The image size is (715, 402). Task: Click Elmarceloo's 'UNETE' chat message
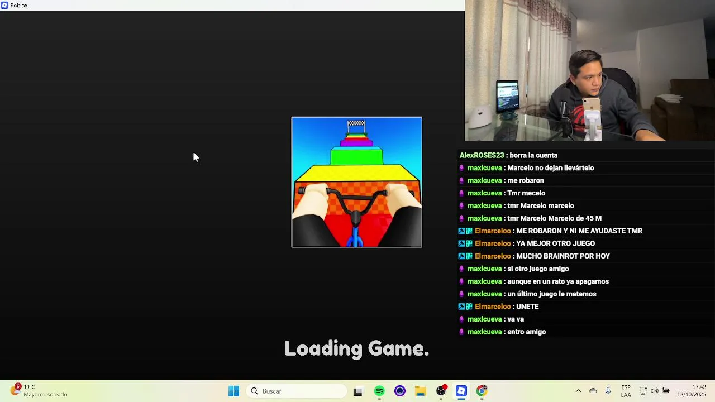527,307
